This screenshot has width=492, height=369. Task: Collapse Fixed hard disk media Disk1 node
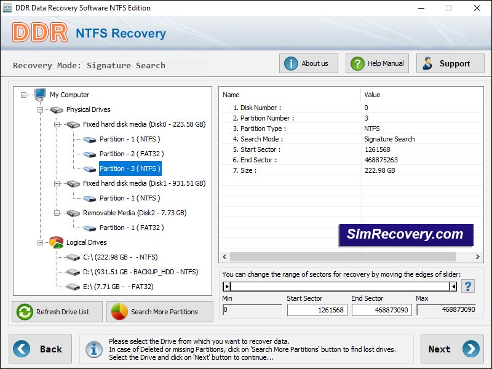click(x=57, y=183)
